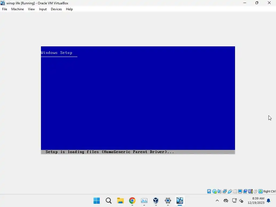The height and width of the screenshot is (207, 276).
Task: Close the winxp life VirtualBox window
Action: tap(269, 3)
